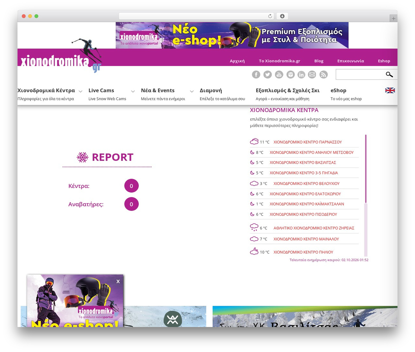Open the Twitter social icon
Image resolution: width=415 pixels, height=352 pixels.
[267, 75]
